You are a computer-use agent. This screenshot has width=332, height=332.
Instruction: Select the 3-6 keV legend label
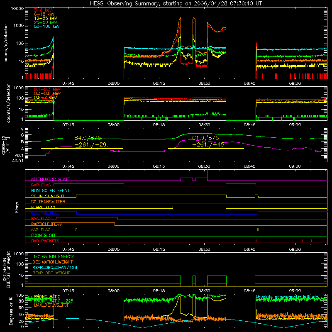point(43,10)
